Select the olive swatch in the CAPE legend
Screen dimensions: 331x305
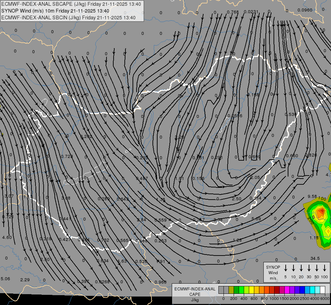(231, 290)
